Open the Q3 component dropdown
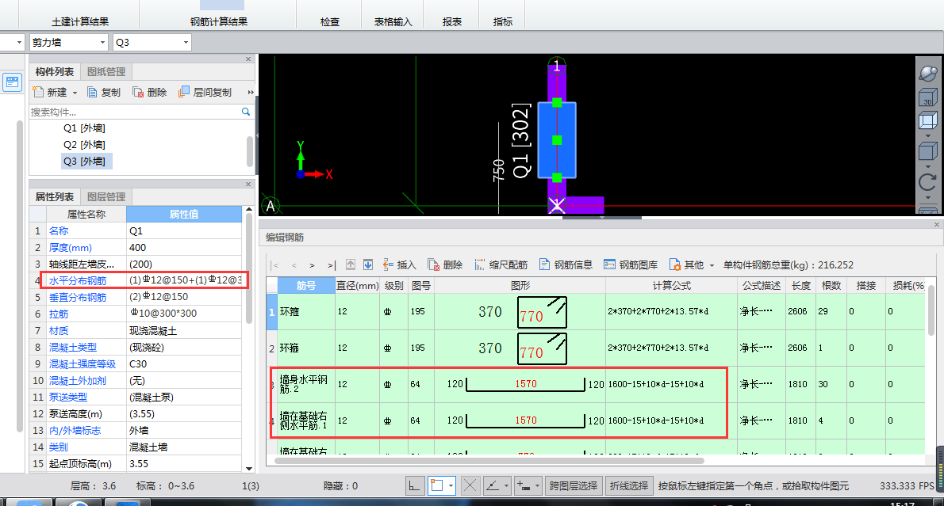Image resolution: width=944 pixels, height=506 pixels. (x=186, y=42)
